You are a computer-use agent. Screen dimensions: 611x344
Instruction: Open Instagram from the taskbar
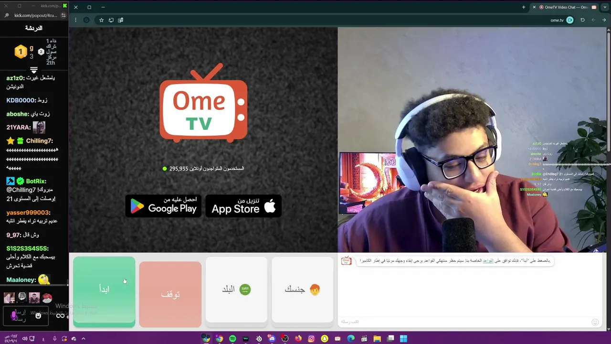click(311, 339)
